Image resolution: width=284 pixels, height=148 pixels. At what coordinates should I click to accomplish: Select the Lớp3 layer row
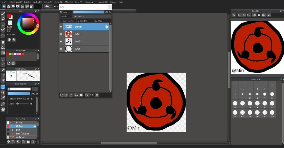(x=84, y=34)
